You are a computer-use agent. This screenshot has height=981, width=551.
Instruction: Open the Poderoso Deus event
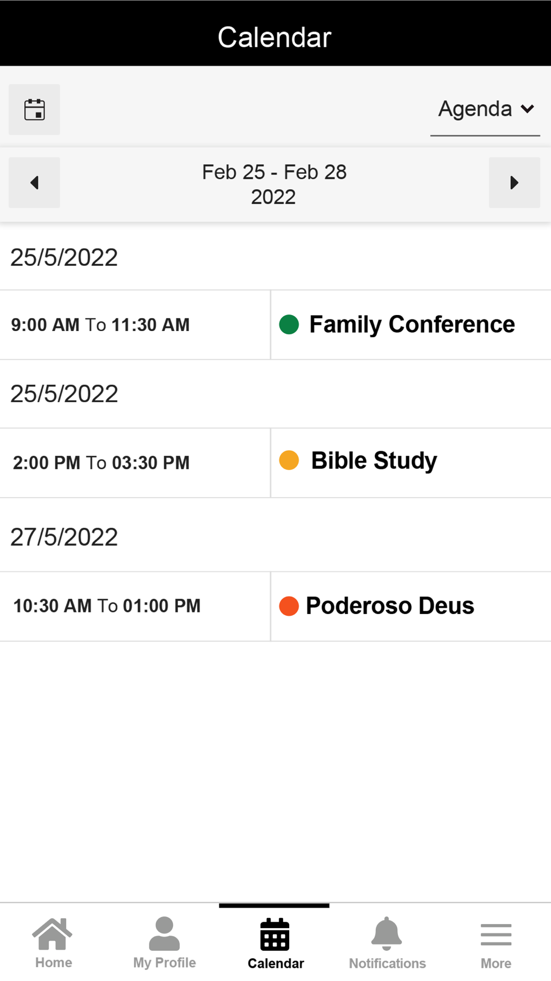coord(390,606)
